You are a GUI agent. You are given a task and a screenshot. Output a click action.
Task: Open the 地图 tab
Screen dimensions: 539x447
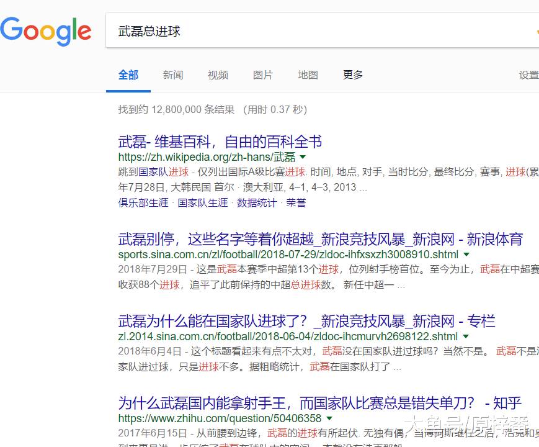tap(308, 75)
